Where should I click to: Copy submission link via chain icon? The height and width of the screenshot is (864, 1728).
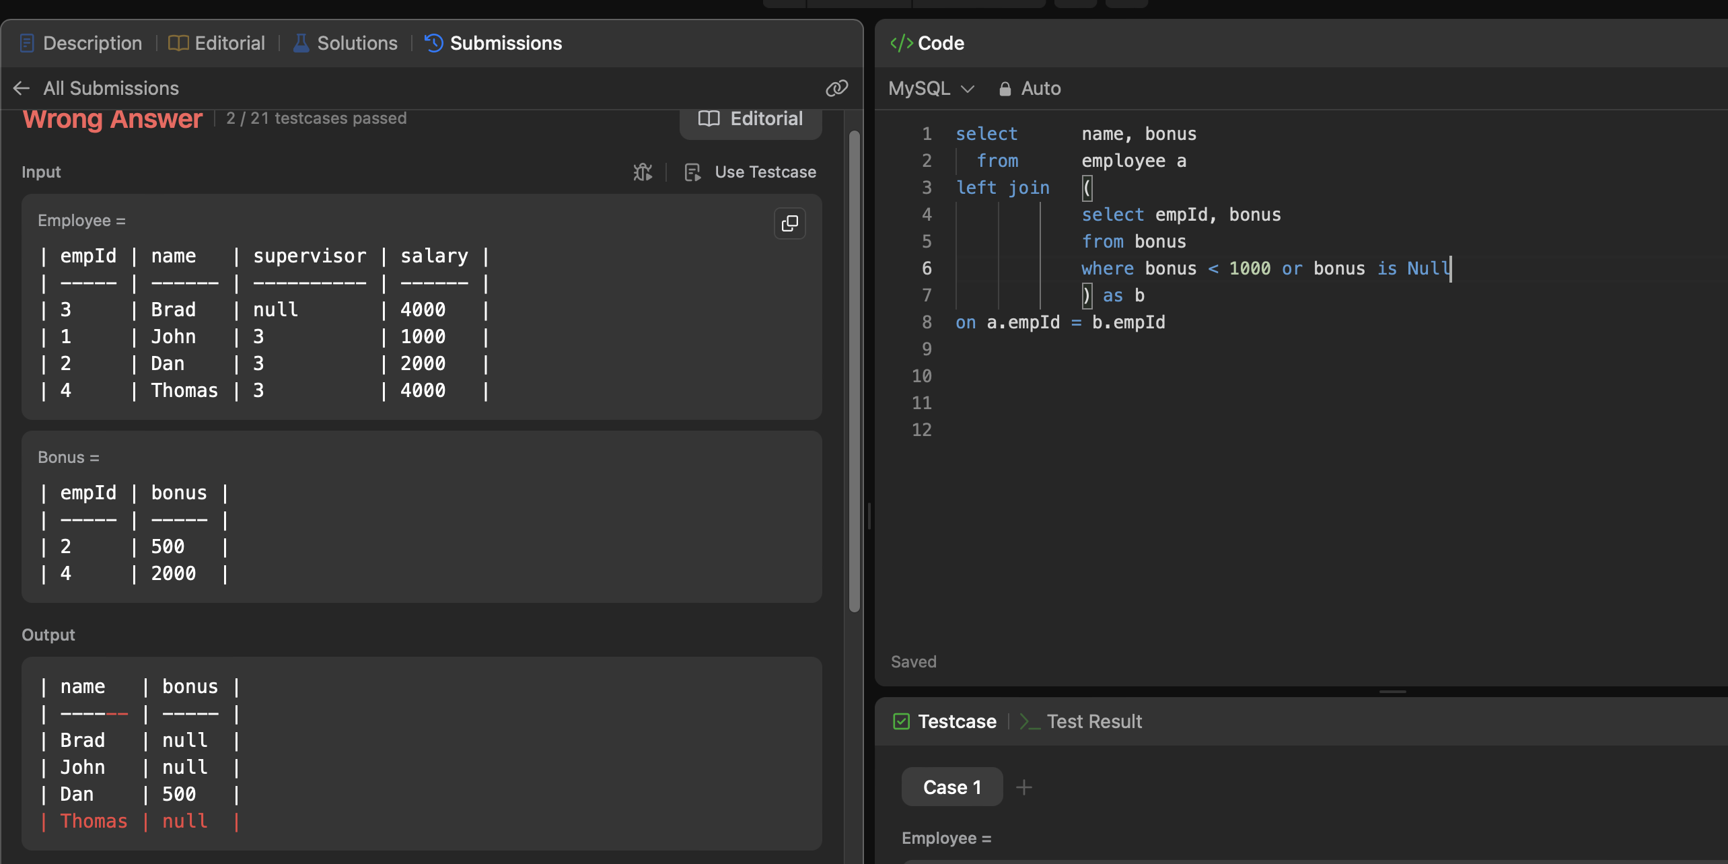[836, 88]
